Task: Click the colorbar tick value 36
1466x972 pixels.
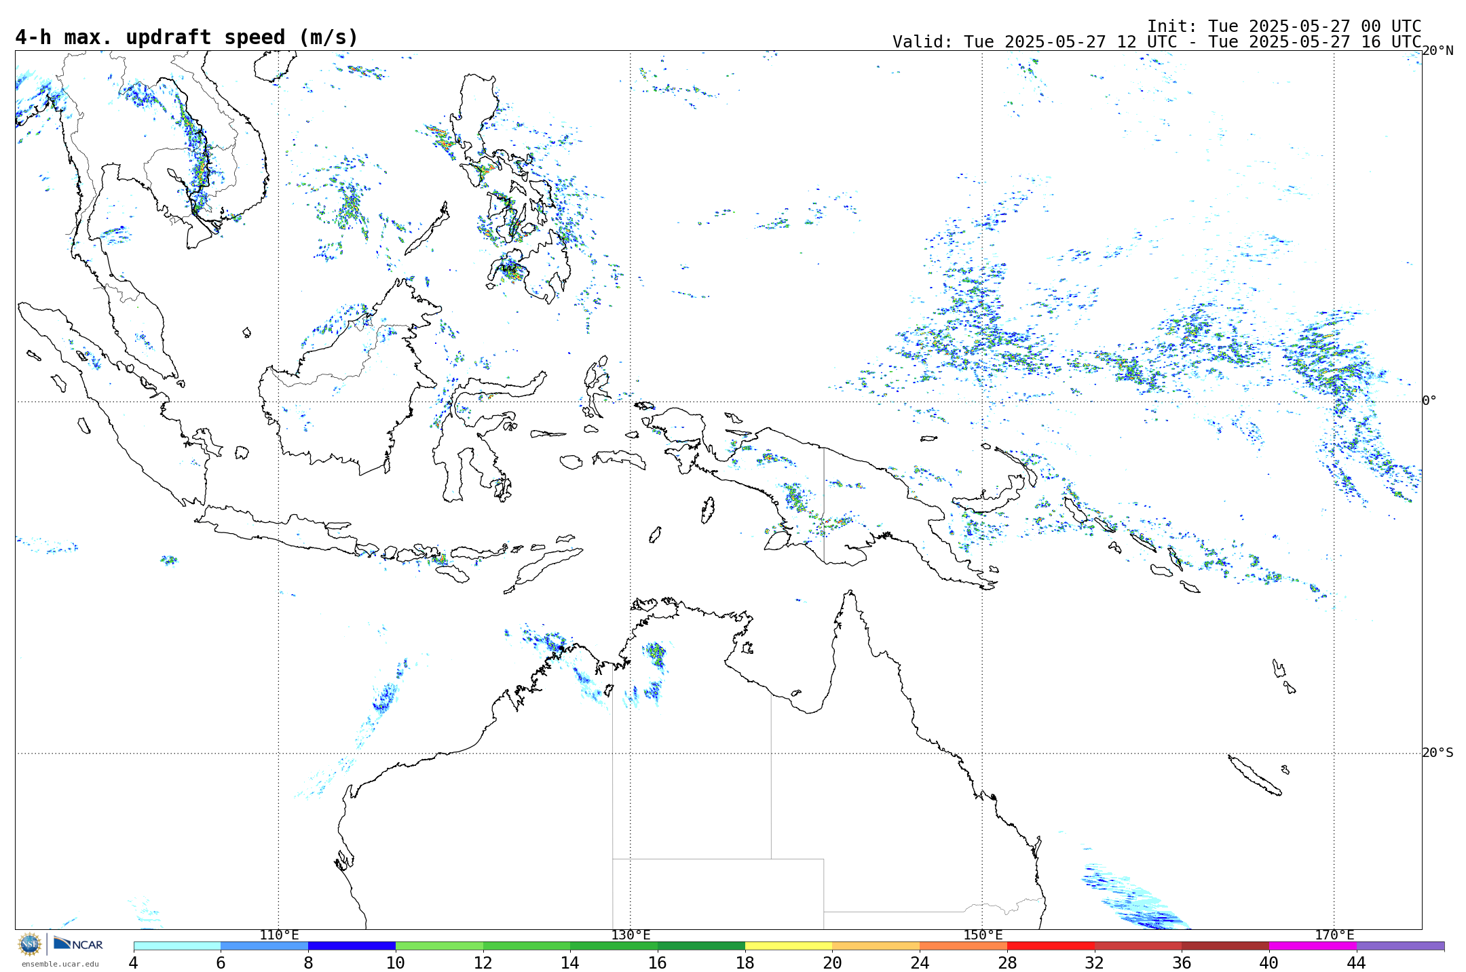Action: click(1182, 963)
